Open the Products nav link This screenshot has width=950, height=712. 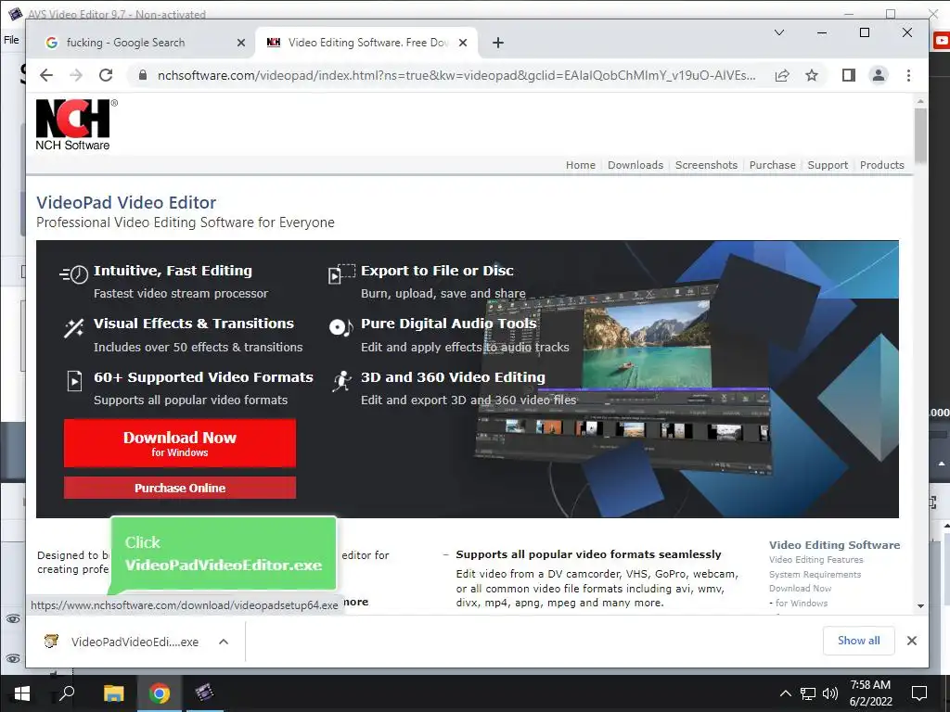[881, 165]
